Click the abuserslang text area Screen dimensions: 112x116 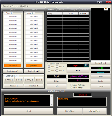(x=82, y=102)
